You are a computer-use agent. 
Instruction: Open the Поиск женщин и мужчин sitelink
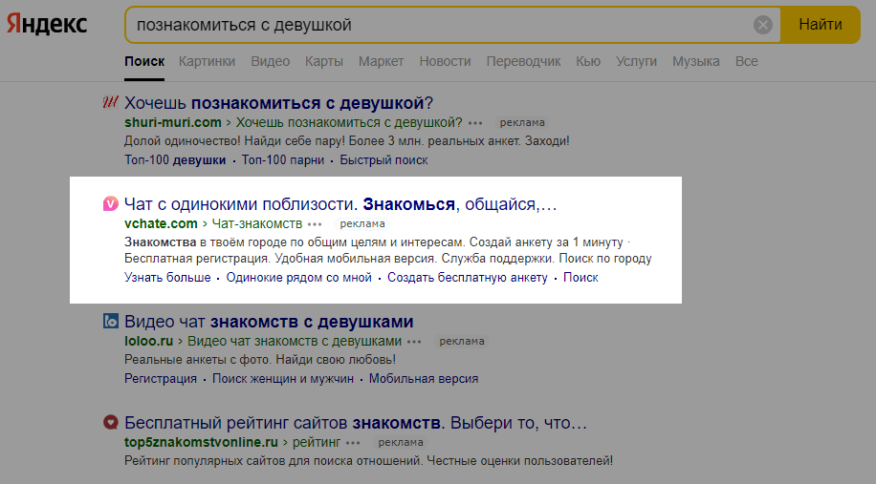[283, 379]
